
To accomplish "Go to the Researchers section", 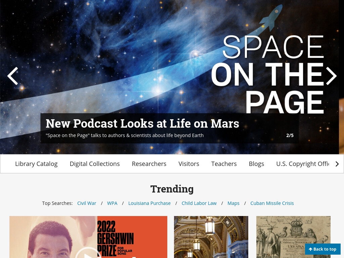I will point(149,164).
